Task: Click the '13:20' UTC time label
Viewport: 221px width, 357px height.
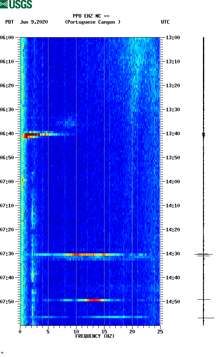Action: pyautogui.click(x=173, y=86)
